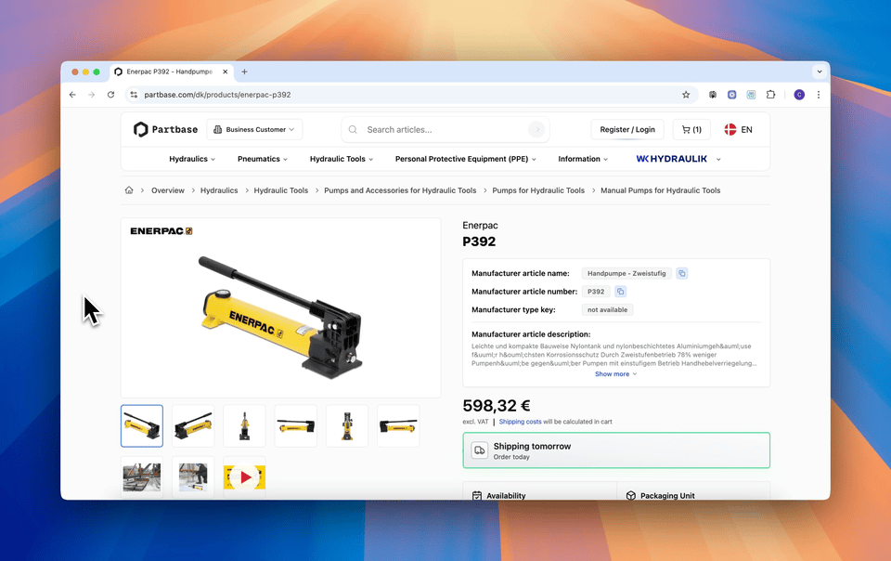This screenshot has height=561, width=891.
Task: Open the first construction site photo thumbnail
Action: click(142, 476)
